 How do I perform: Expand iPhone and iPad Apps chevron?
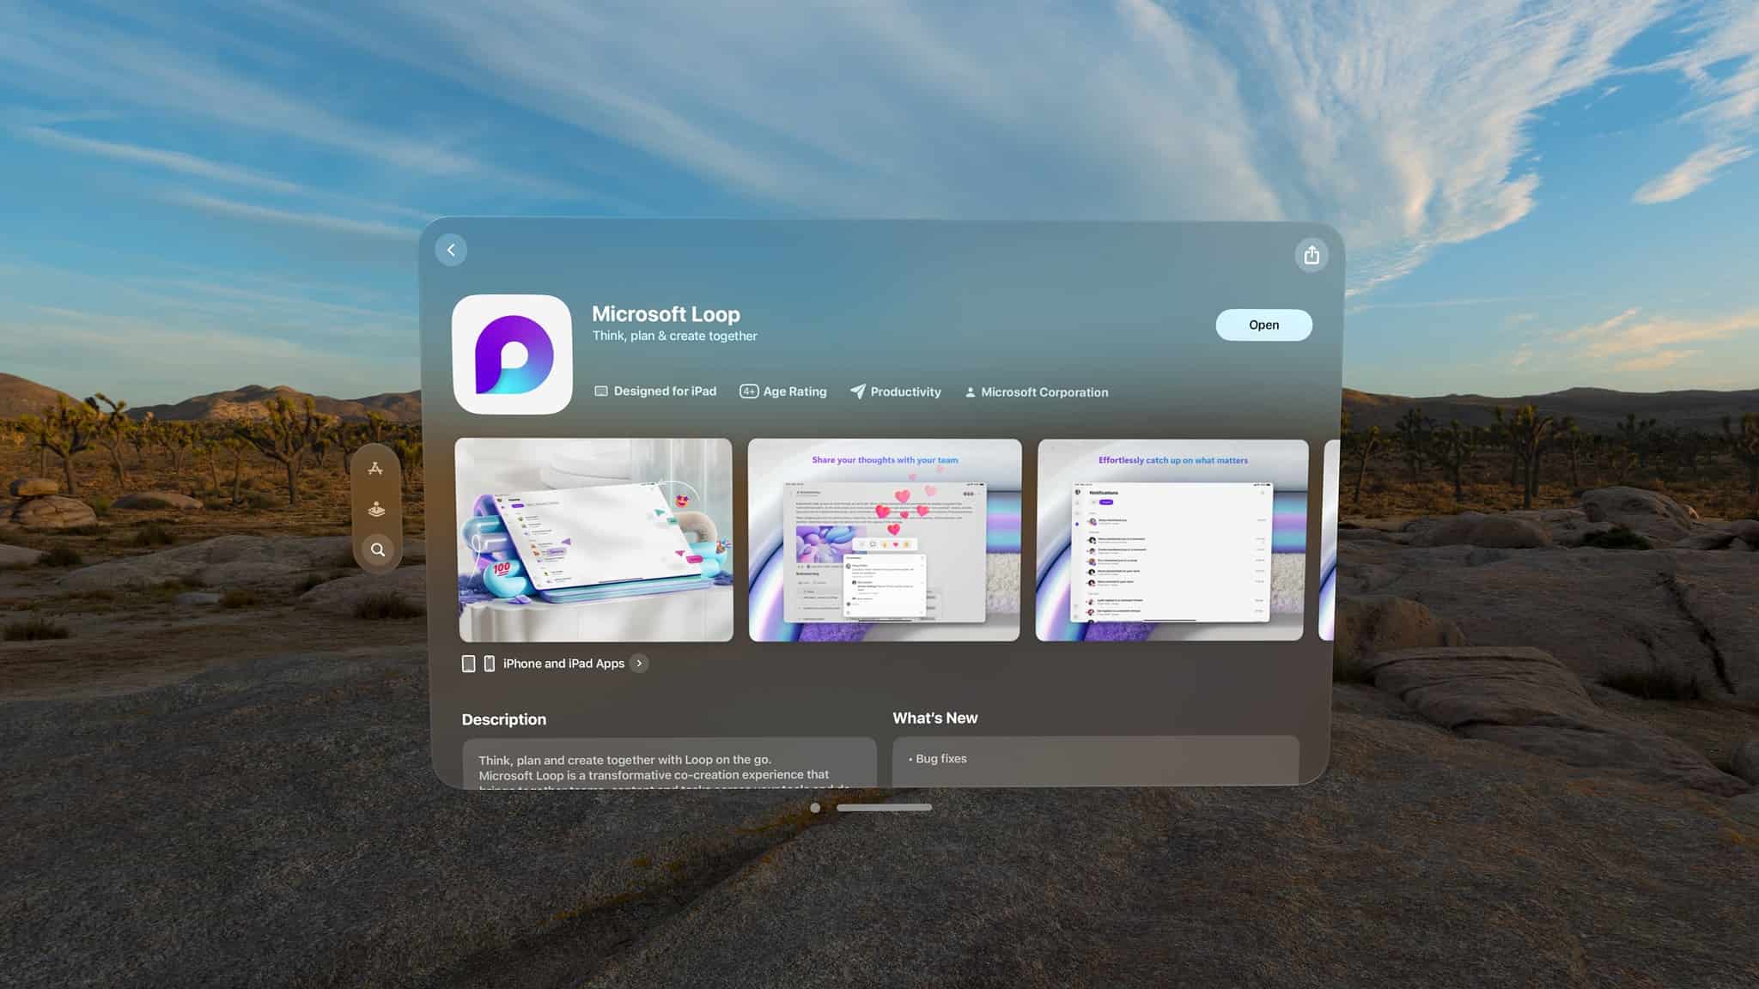click(639, 663)
